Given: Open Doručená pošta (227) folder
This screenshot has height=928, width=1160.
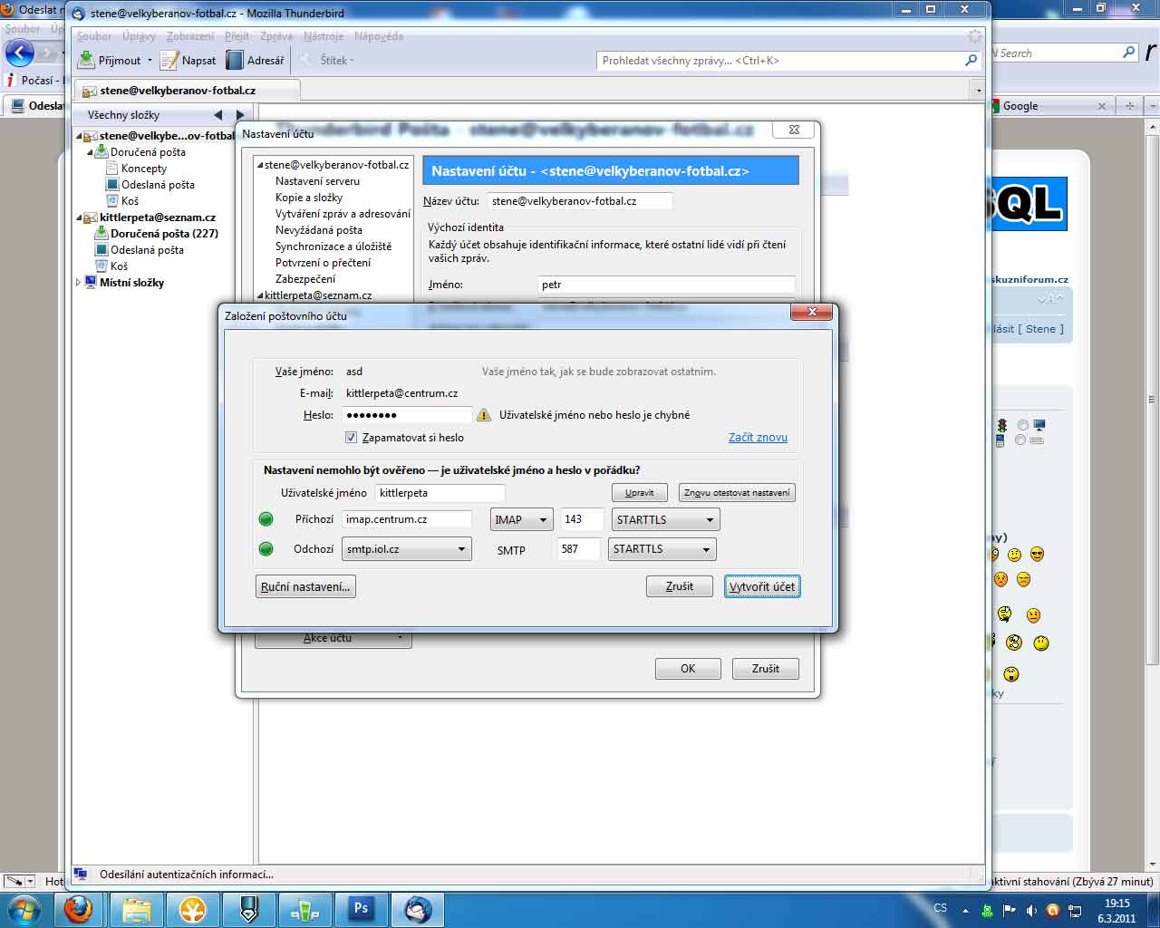Looking at the screenshot, I should [x=164, y=234].
